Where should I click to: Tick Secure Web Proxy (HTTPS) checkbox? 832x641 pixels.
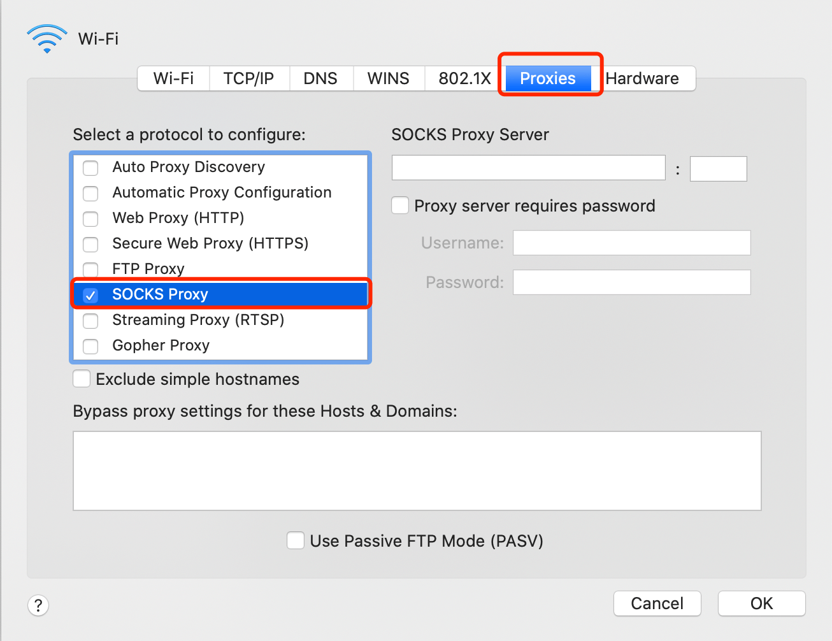tap(90, 244)
